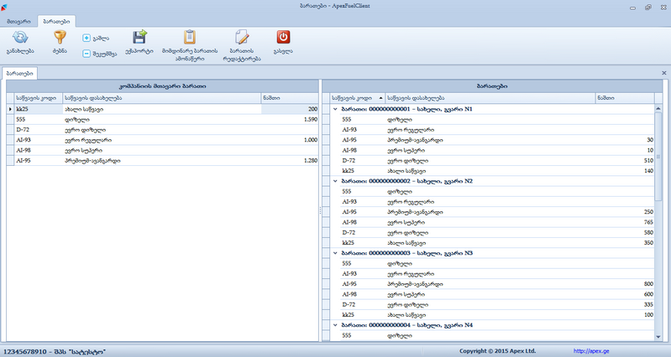Click ბარათის რედაქტირება (Edit card) pencil icon
This screenshot has width=671, height=357.
pos(242,37)
